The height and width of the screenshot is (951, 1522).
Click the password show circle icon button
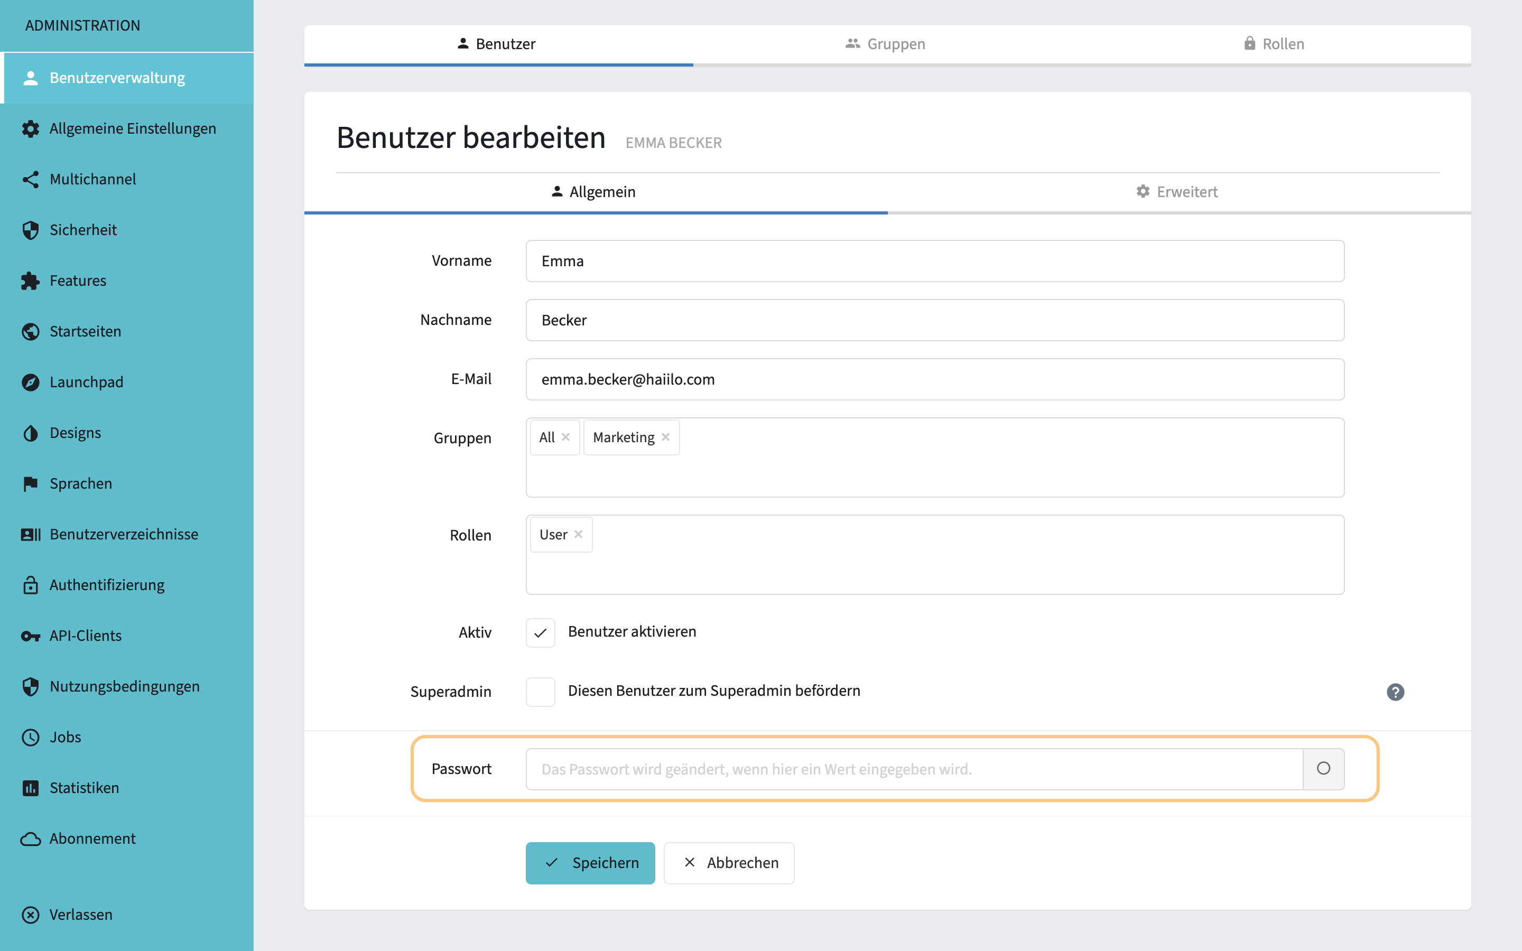tap(1323, 769)
